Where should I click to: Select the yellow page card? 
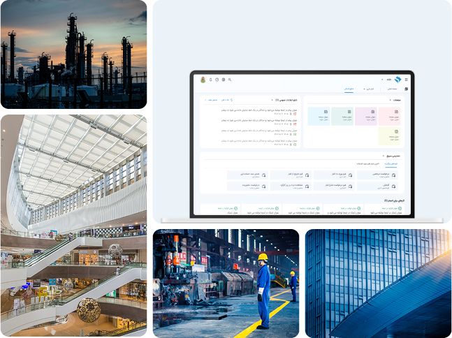(389, 135)
